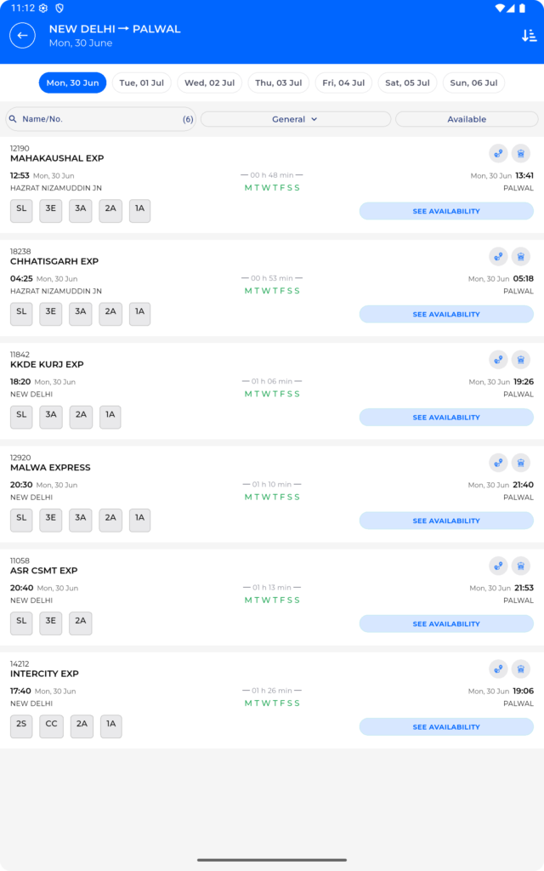Switch to Fri, 04 Jul date tab
Screen dimensions: 544x871
343,83
